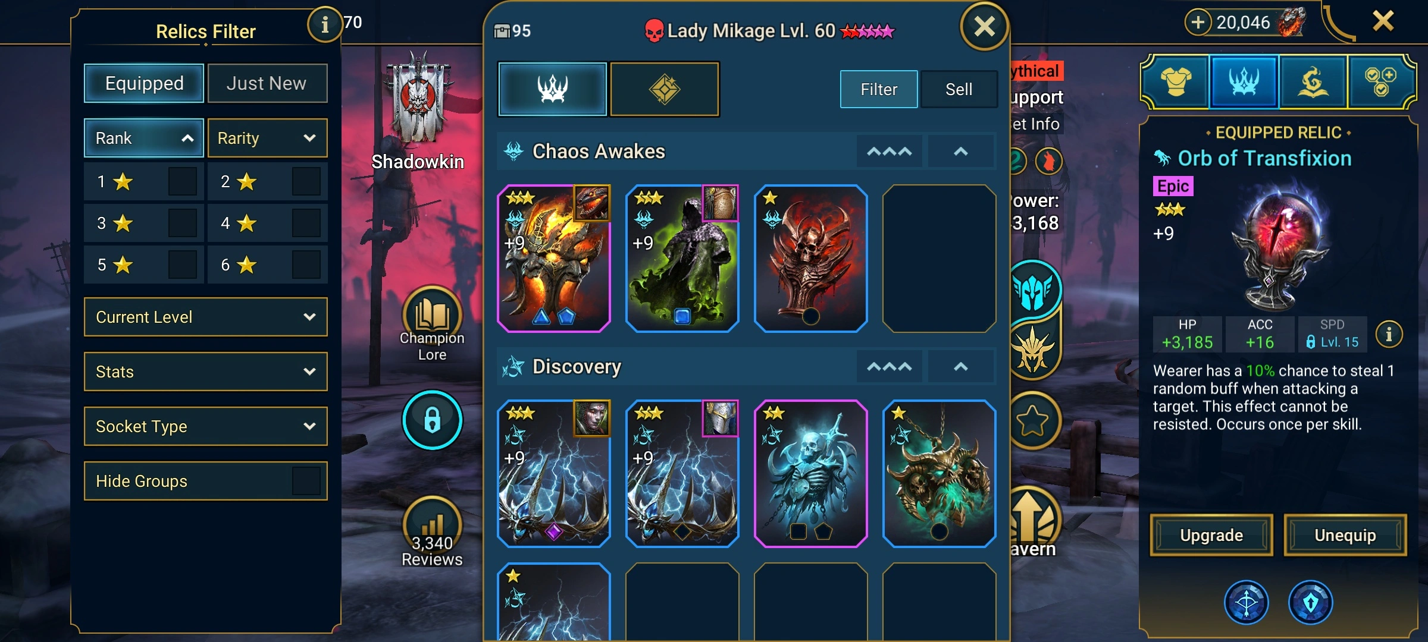1428x642 pixels.
Task: Check the 1 star rank checkbox
Action: [x=183, y=181]
